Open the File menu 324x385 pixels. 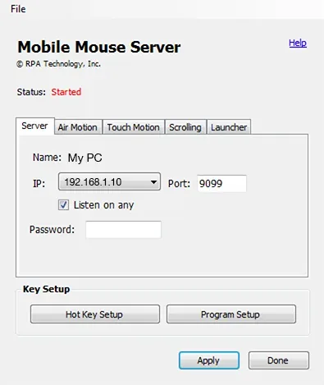(x=18, y=9)
